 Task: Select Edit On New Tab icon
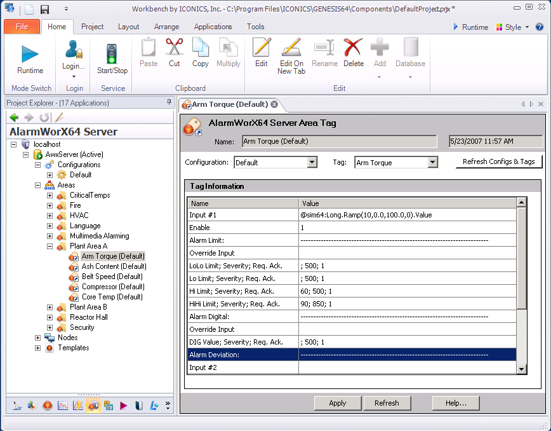291,48
